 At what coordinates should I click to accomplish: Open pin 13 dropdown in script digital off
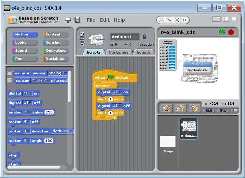(x=117, y=106)
